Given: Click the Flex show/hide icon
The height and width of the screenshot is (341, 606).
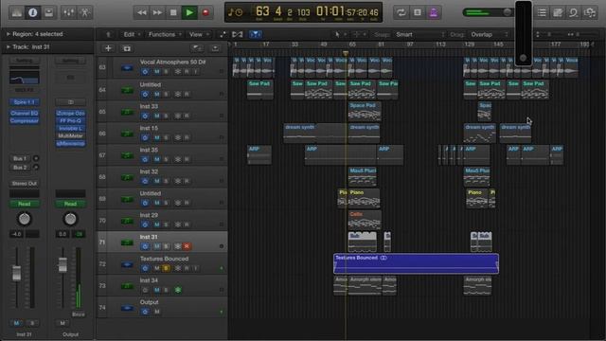Looking at the screenshot, I should 238,34.
